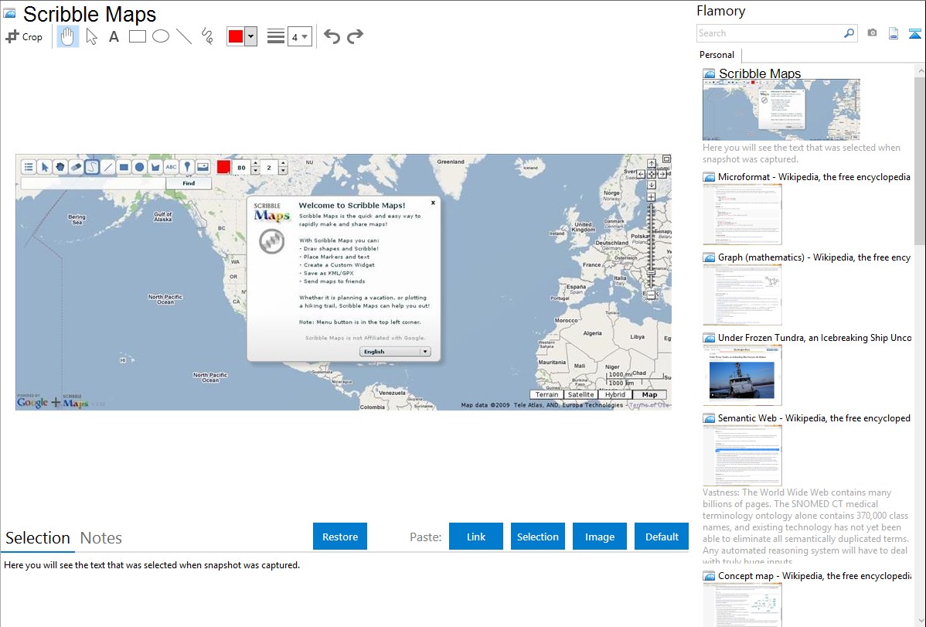926x627 pixels.
Task: Click the camera capture icon
Action: tap(872, 33)
